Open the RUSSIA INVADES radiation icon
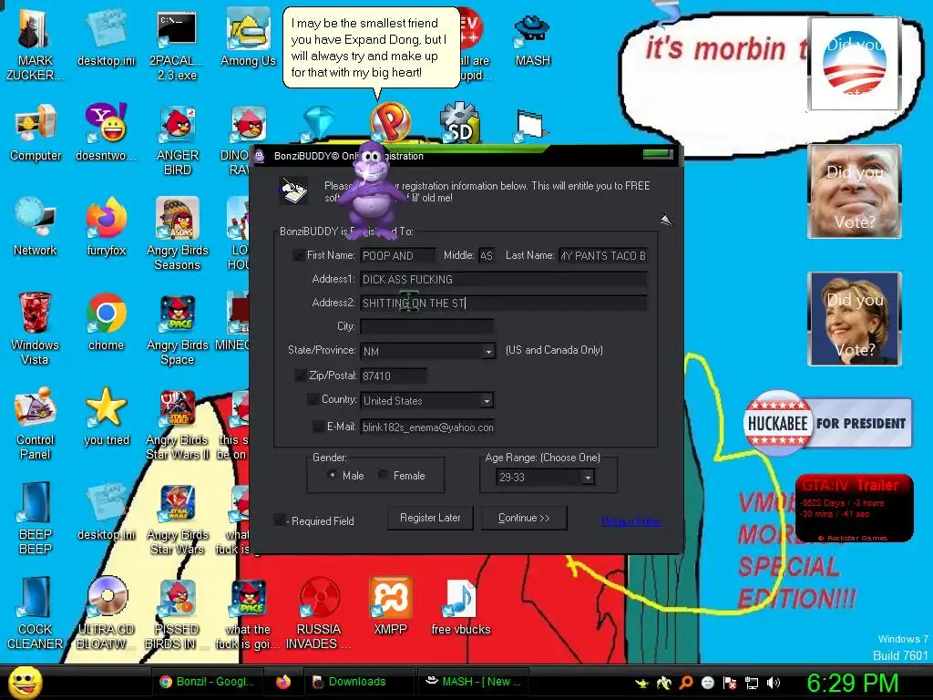This screenshot has width=933, height=700. [319, 613]
